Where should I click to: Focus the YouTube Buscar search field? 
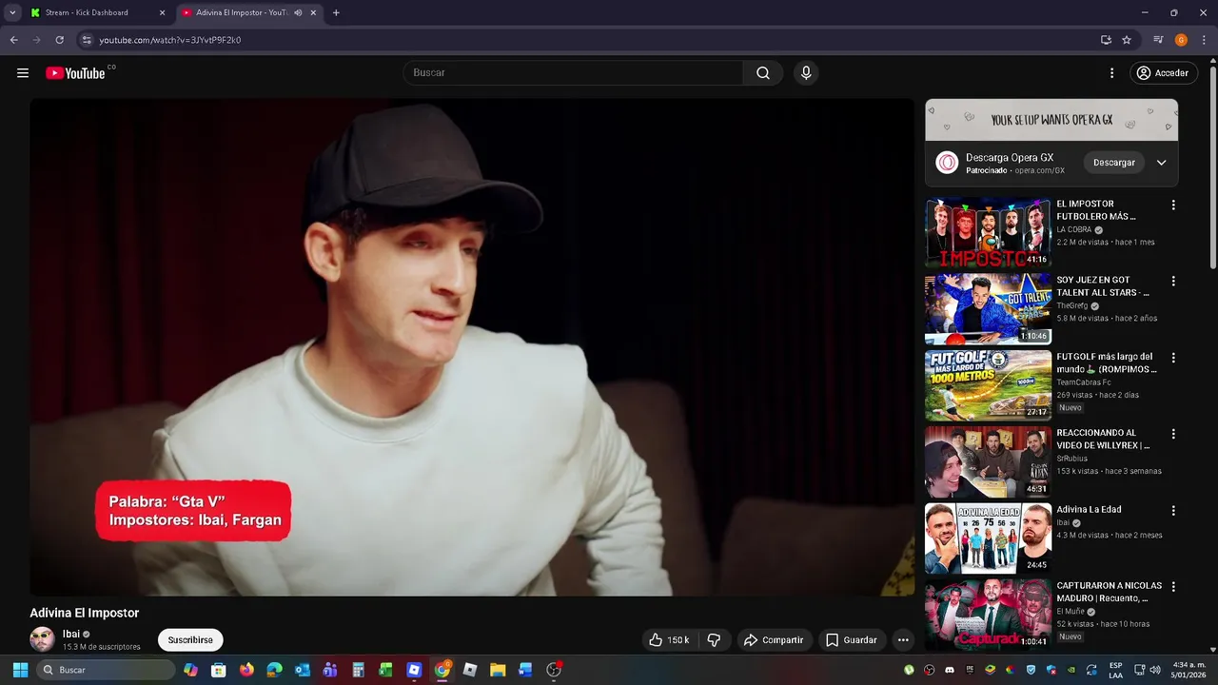574,73
